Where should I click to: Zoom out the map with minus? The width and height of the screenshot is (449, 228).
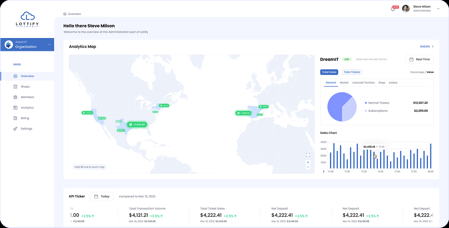coord(308,167)
